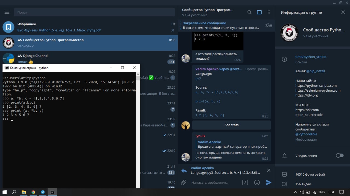
Task: Click the Telegram search field
Action: (x=94, y=12)
